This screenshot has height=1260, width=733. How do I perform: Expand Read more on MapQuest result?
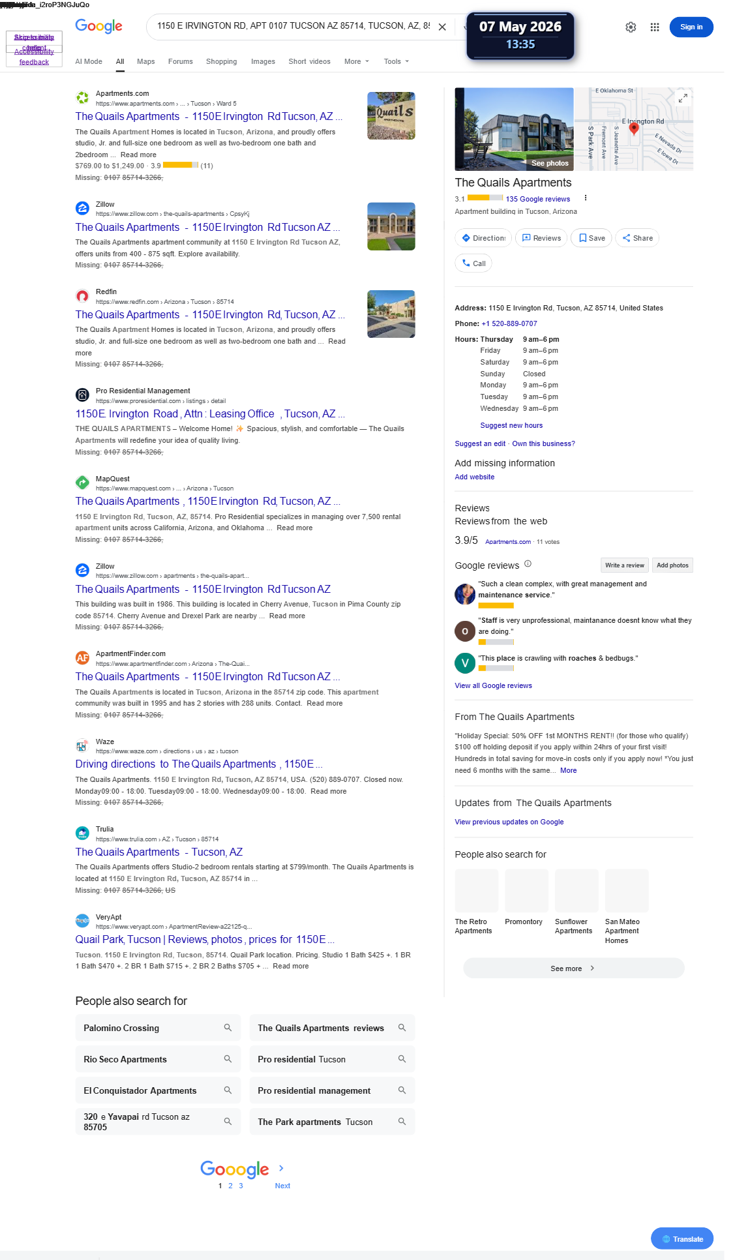tap(294, 528)
